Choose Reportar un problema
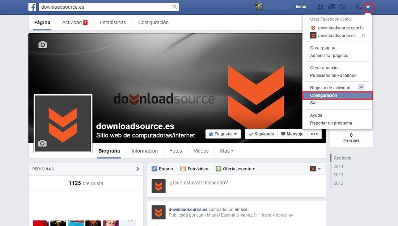Image resolution: width=398 pixels, height=226 pixels. (x=331, y=123)
